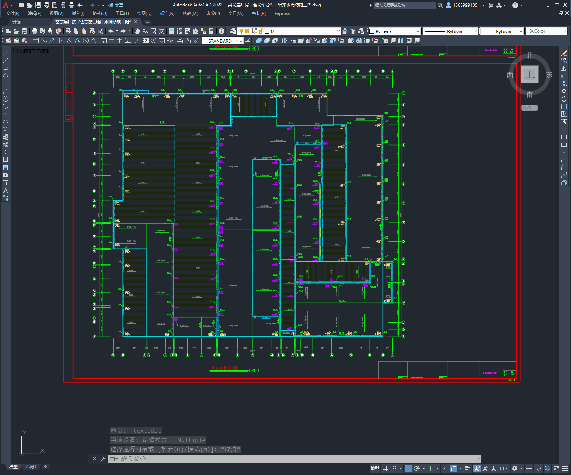The image size is (571, 475).
Task: Select the Circle draw tool
Action: tap(6, 99)
